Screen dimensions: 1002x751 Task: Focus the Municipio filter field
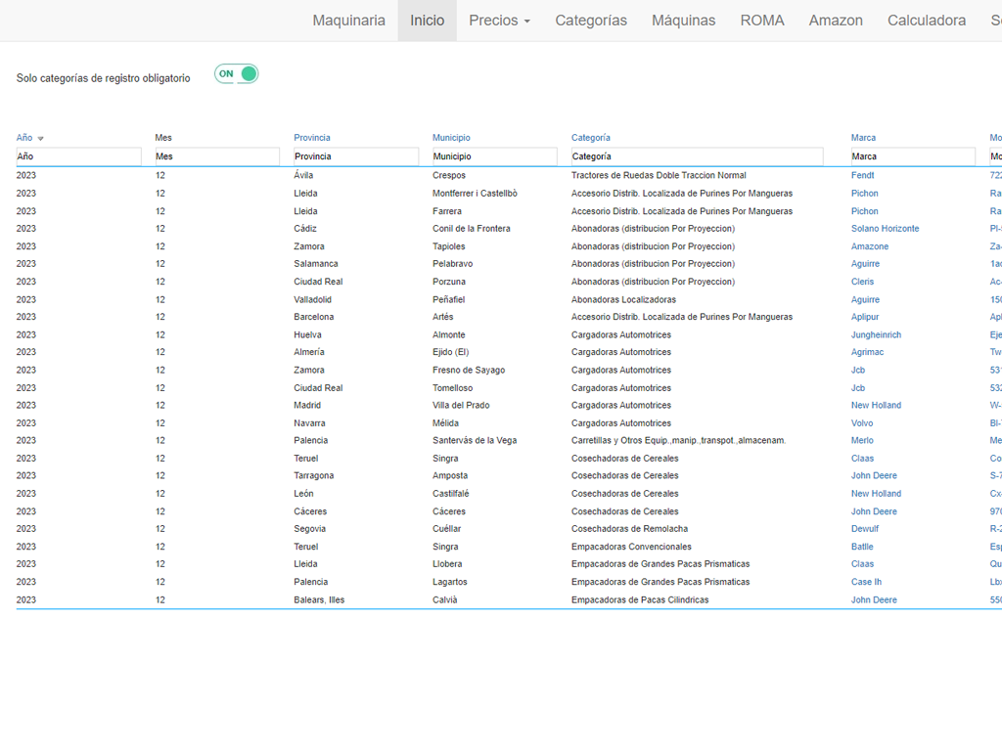pos(494,156)
